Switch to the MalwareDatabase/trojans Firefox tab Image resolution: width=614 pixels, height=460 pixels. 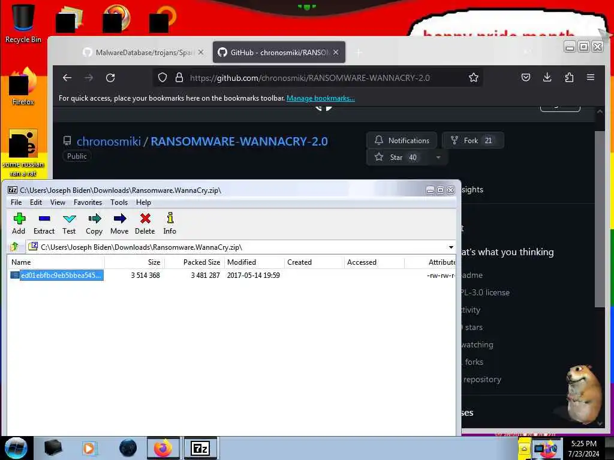tap(143, 53)
